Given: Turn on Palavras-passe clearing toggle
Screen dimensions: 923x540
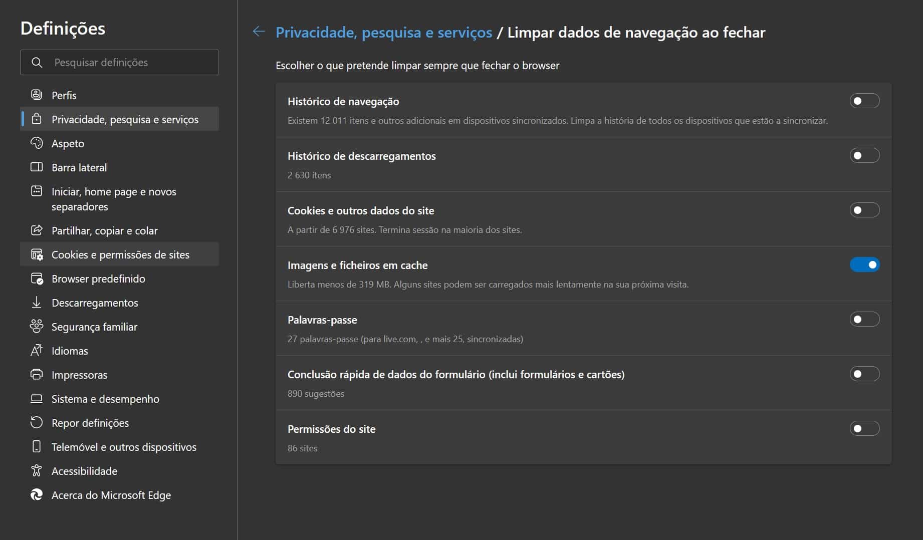Looking at the screenshot, I should point(864,320).
